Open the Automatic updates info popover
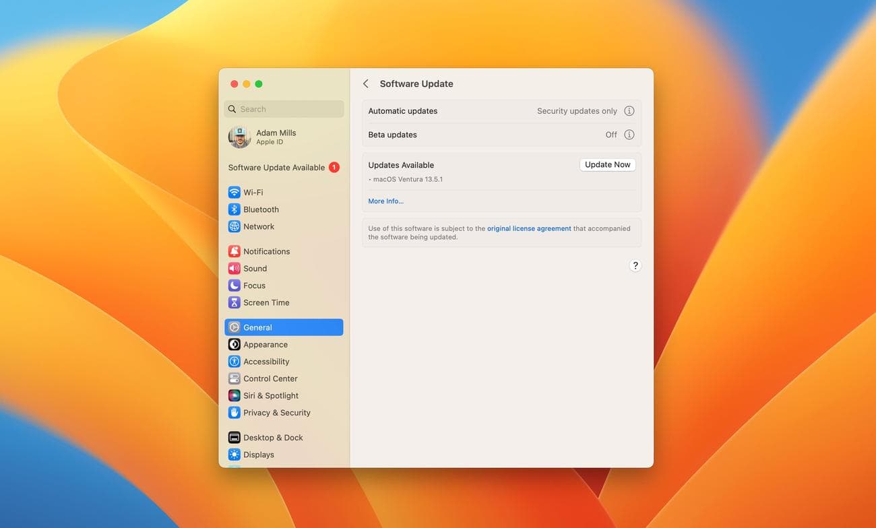Viewport: 876px width, 528px height. tap(629, 110)
